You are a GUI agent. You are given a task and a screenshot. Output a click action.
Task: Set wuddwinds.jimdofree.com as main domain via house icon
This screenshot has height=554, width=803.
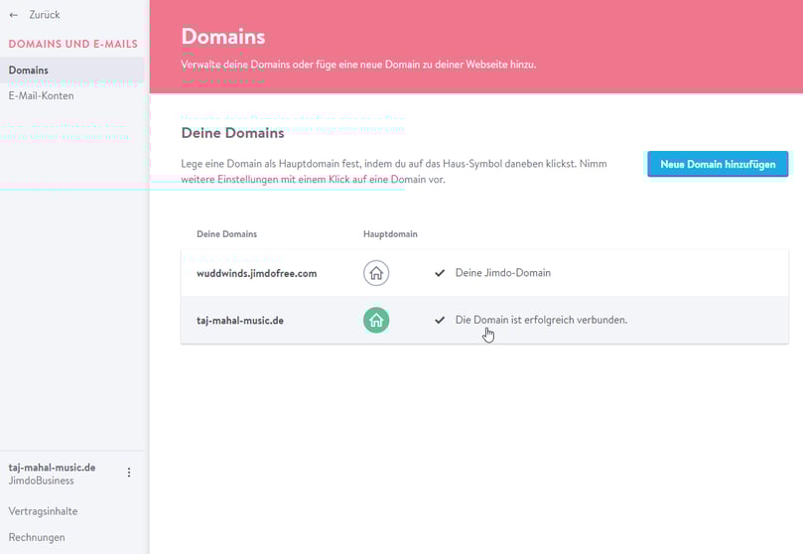(376, 273)
